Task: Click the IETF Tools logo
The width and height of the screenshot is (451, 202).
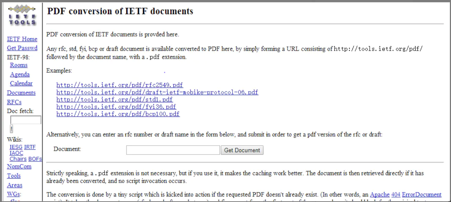Action: pos(22,15)
